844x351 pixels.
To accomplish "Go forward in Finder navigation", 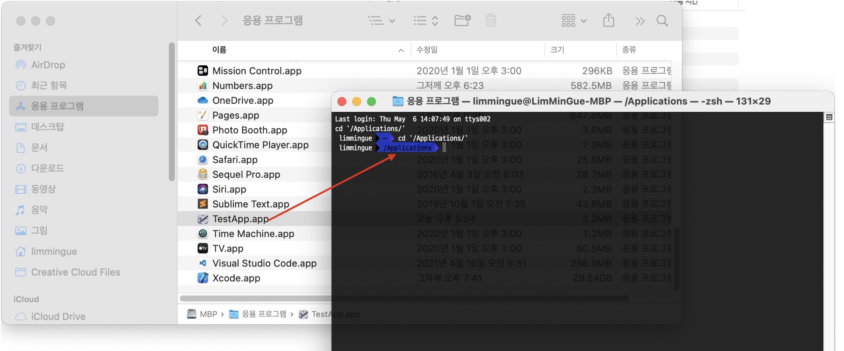I will (224, 21).
